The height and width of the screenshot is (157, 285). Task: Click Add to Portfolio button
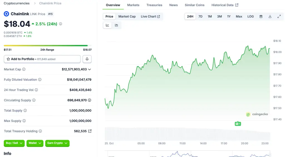[42, 59]
